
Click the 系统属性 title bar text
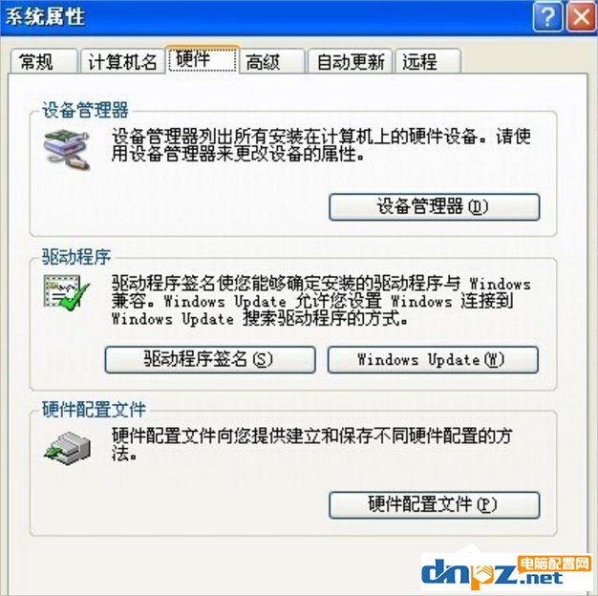point(44,17)
